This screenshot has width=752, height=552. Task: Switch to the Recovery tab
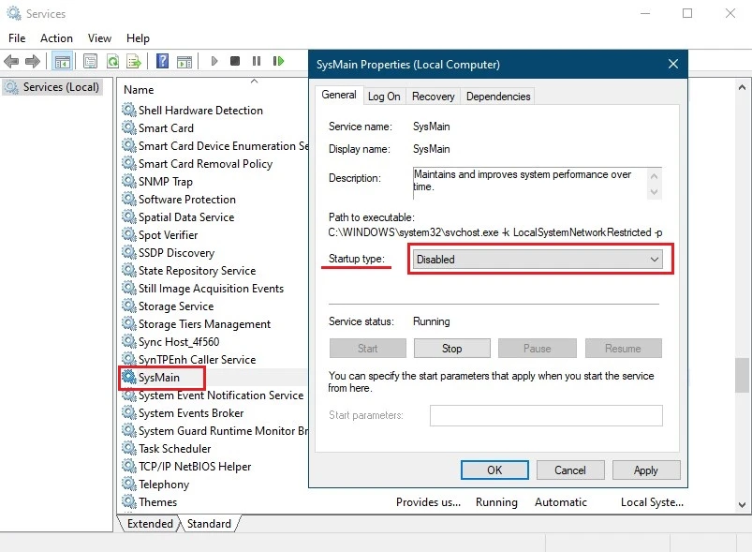click(433, 97)
